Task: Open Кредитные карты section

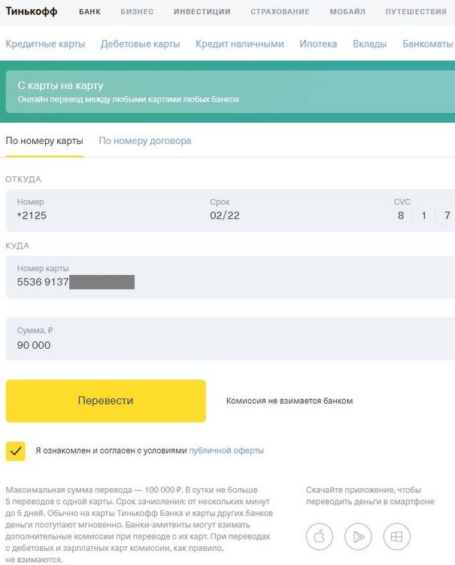Action: 45,44
